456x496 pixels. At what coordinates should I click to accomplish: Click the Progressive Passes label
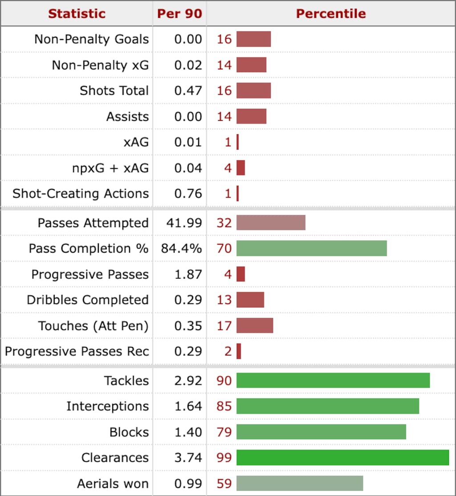[90, 274]
